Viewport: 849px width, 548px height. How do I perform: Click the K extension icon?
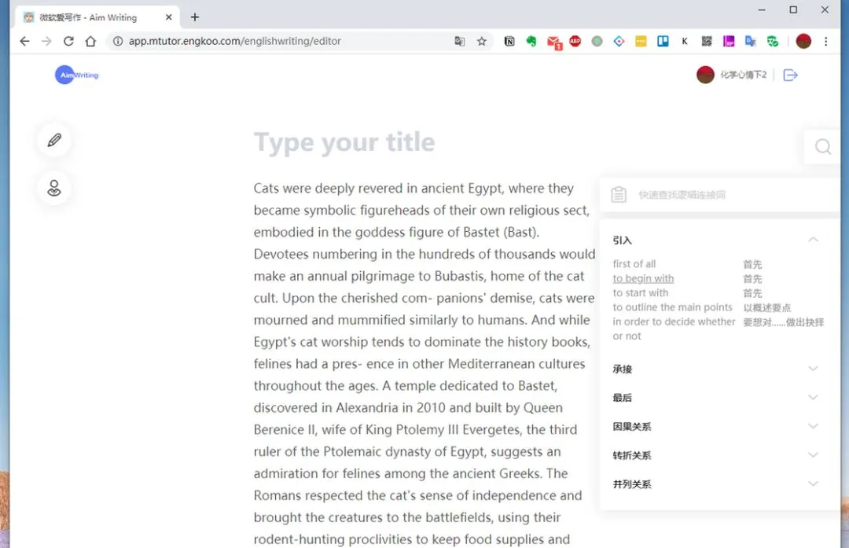tap(685, 41)
